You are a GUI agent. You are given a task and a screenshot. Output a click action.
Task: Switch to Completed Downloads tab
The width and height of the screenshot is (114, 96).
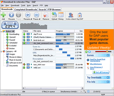26,9
